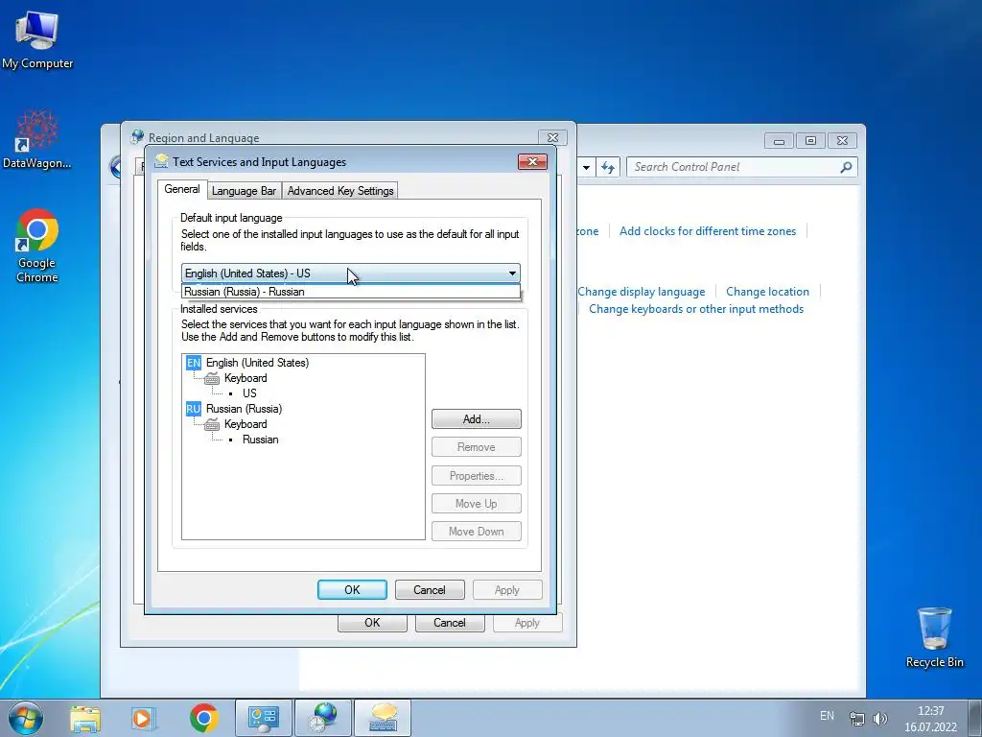Select the US keyboard layout entry
The image size is (982, 737).
[249, 392]
